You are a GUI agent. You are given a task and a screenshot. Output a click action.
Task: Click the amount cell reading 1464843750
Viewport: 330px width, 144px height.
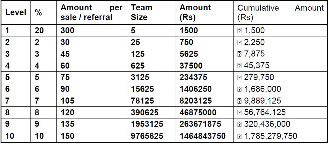click(202, 136)
